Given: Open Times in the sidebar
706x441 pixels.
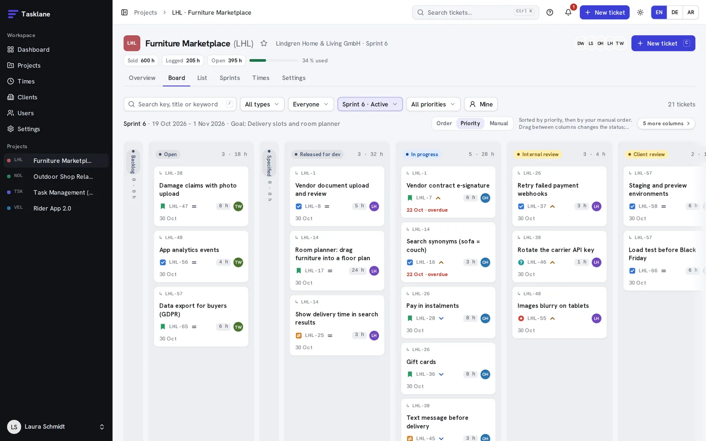Looking at the screenshot, I should coord(56,81).
